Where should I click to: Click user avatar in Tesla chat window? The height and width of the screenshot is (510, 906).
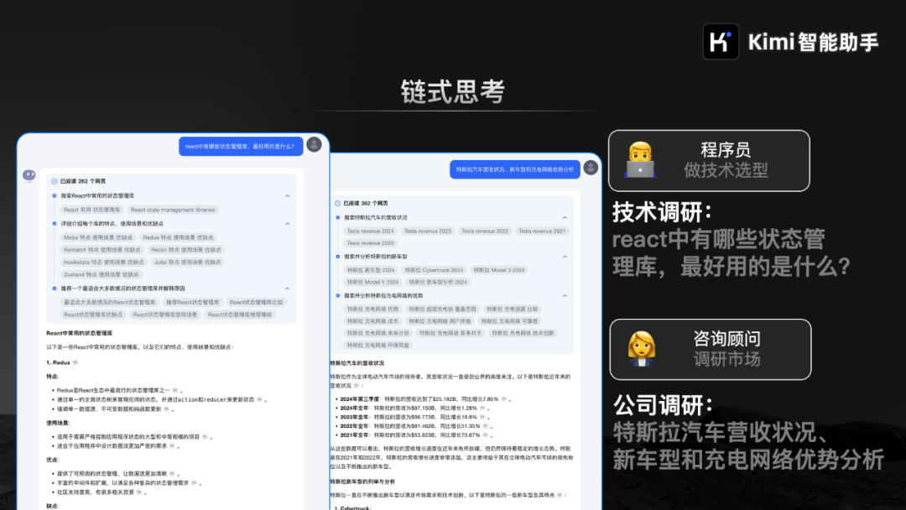point(591,168)
